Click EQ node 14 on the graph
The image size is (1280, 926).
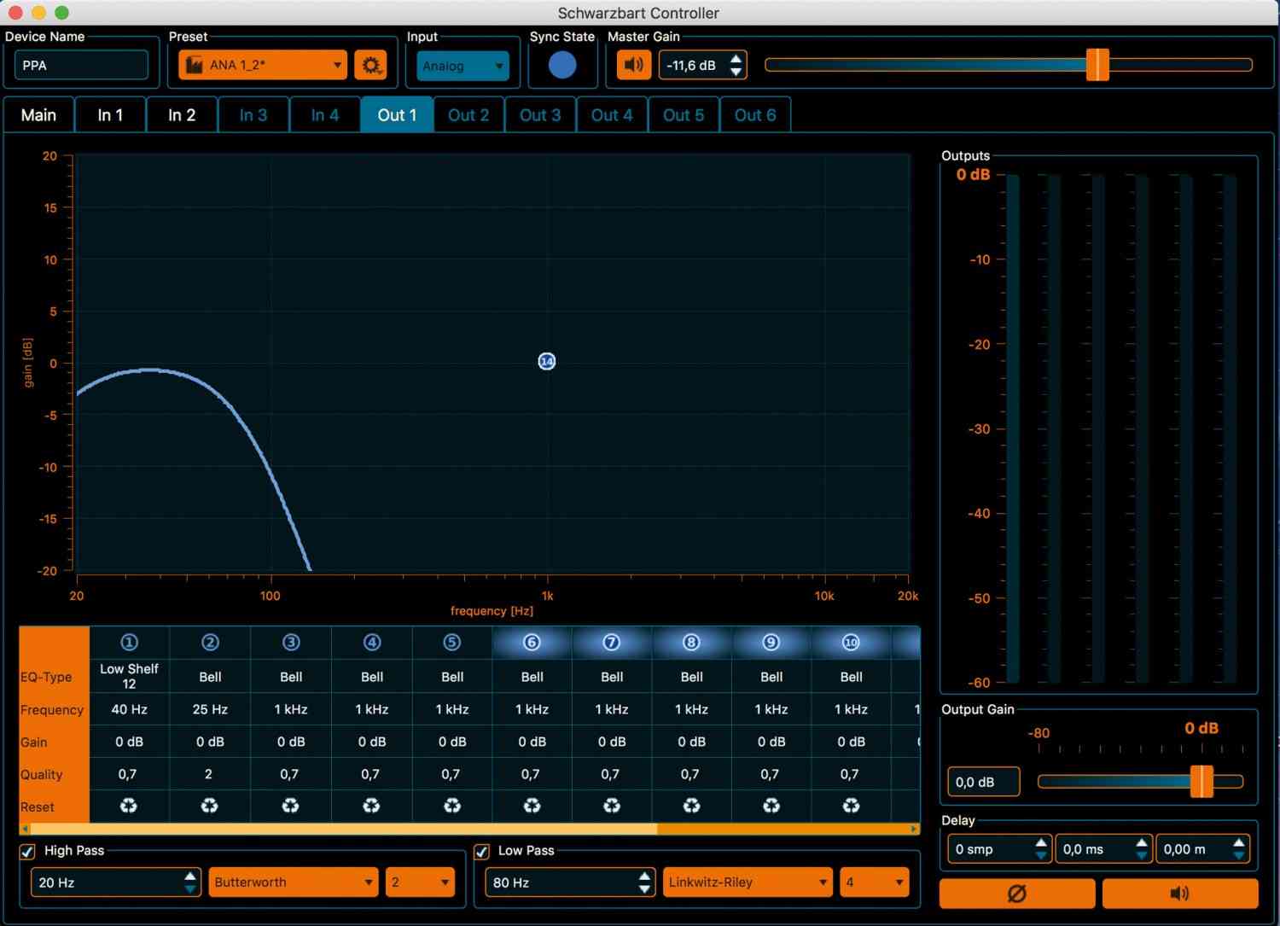(x=547, y=362)
